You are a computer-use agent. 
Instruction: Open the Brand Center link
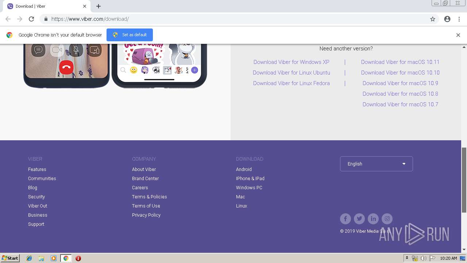[145, 179]
